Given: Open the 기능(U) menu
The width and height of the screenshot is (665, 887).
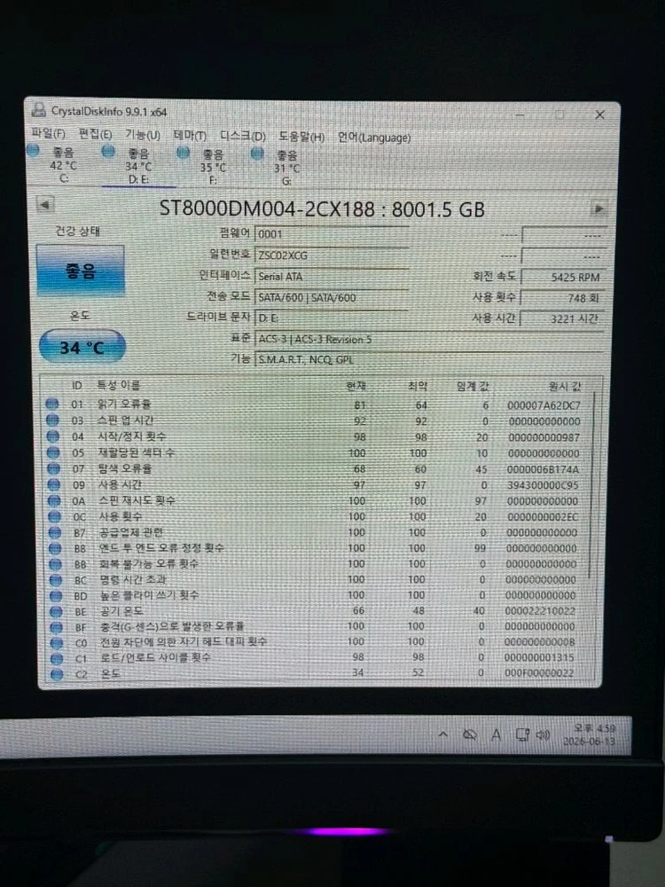Looking at the screenshot, I should (x=143, y=135).
